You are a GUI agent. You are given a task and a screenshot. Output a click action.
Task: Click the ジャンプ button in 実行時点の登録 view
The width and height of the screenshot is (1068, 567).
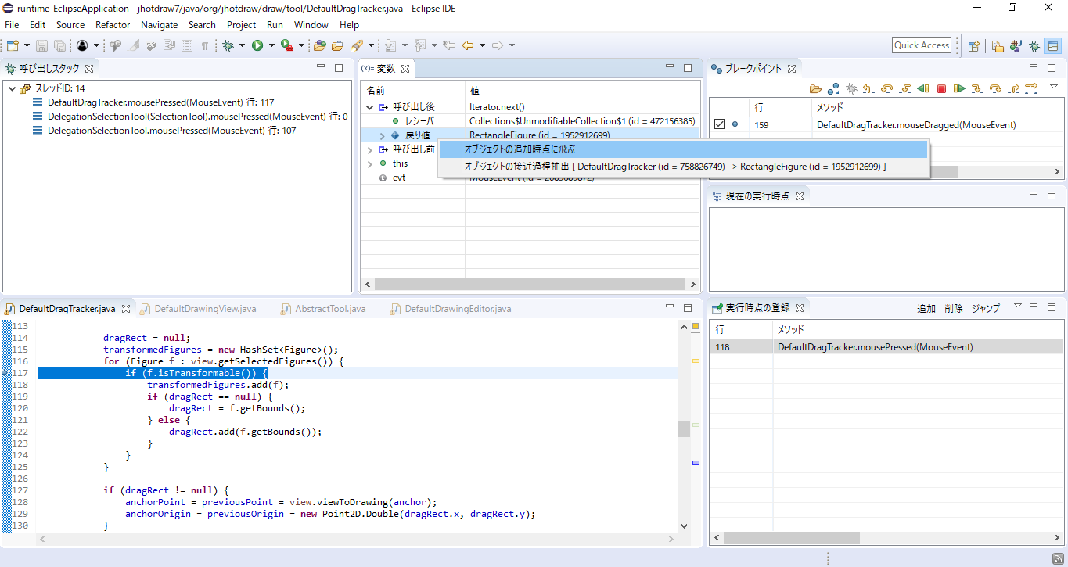[986, 309]
